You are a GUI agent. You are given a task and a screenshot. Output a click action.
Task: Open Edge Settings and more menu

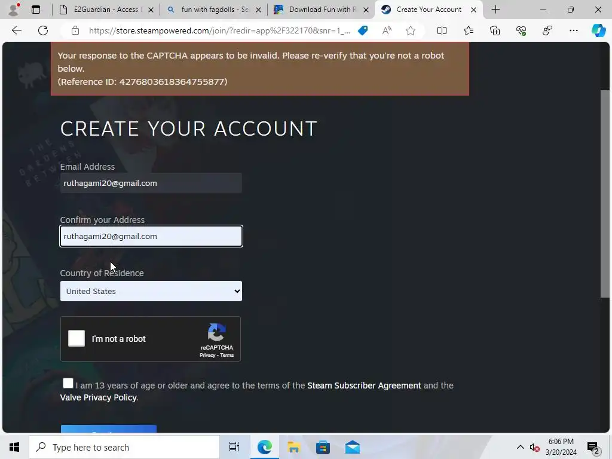[x=573, y=30]
